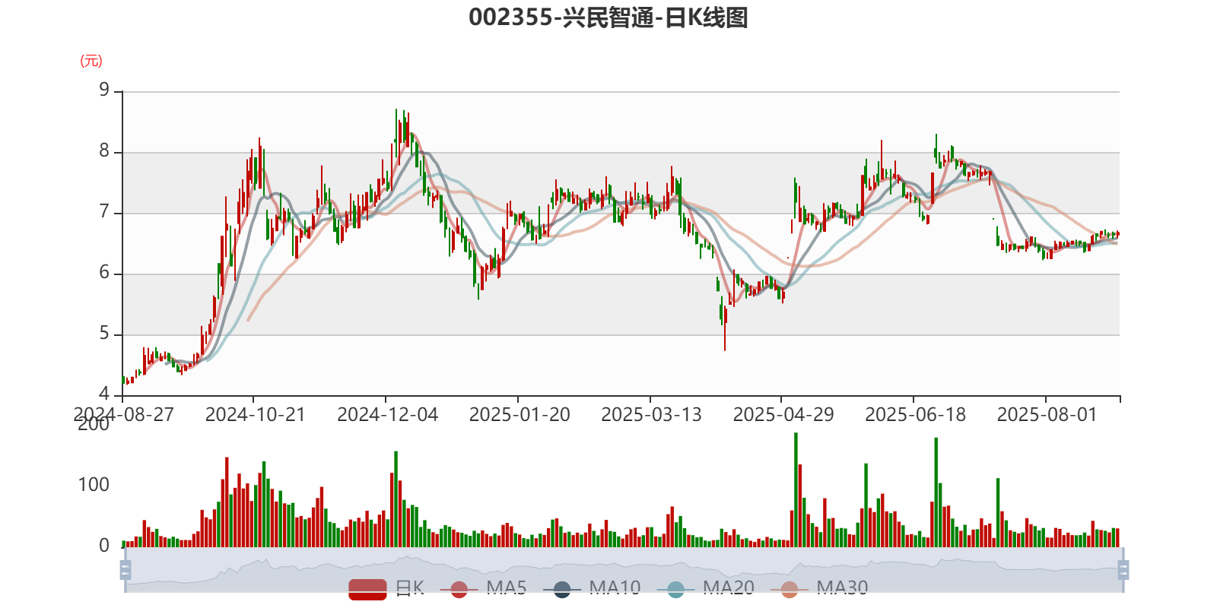
Task: Toggle the MA30 line in legend
Action: 819,588
